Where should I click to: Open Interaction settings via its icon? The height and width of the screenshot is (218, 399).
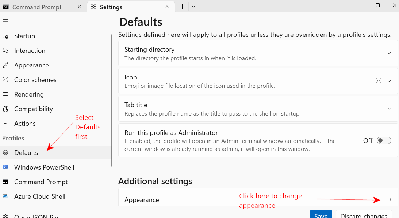(5, 50)
